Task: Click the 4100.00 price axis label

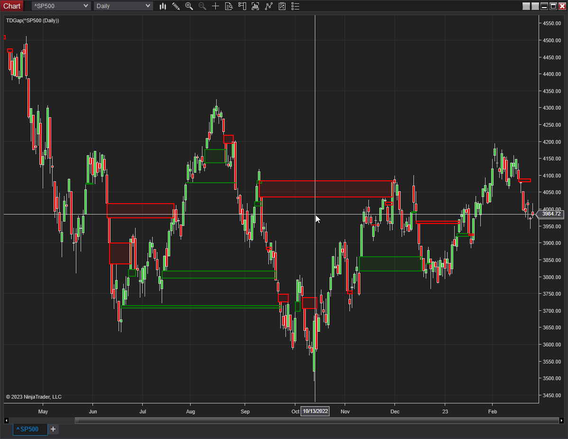Action: point(552,176)
